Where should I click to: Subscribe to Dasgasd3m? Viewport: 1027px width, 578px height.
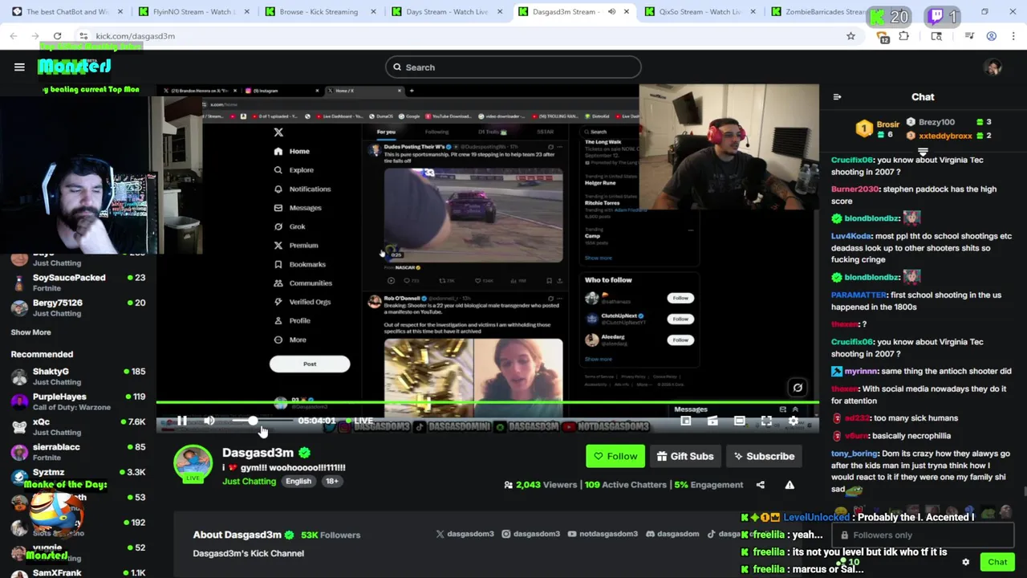764,456
